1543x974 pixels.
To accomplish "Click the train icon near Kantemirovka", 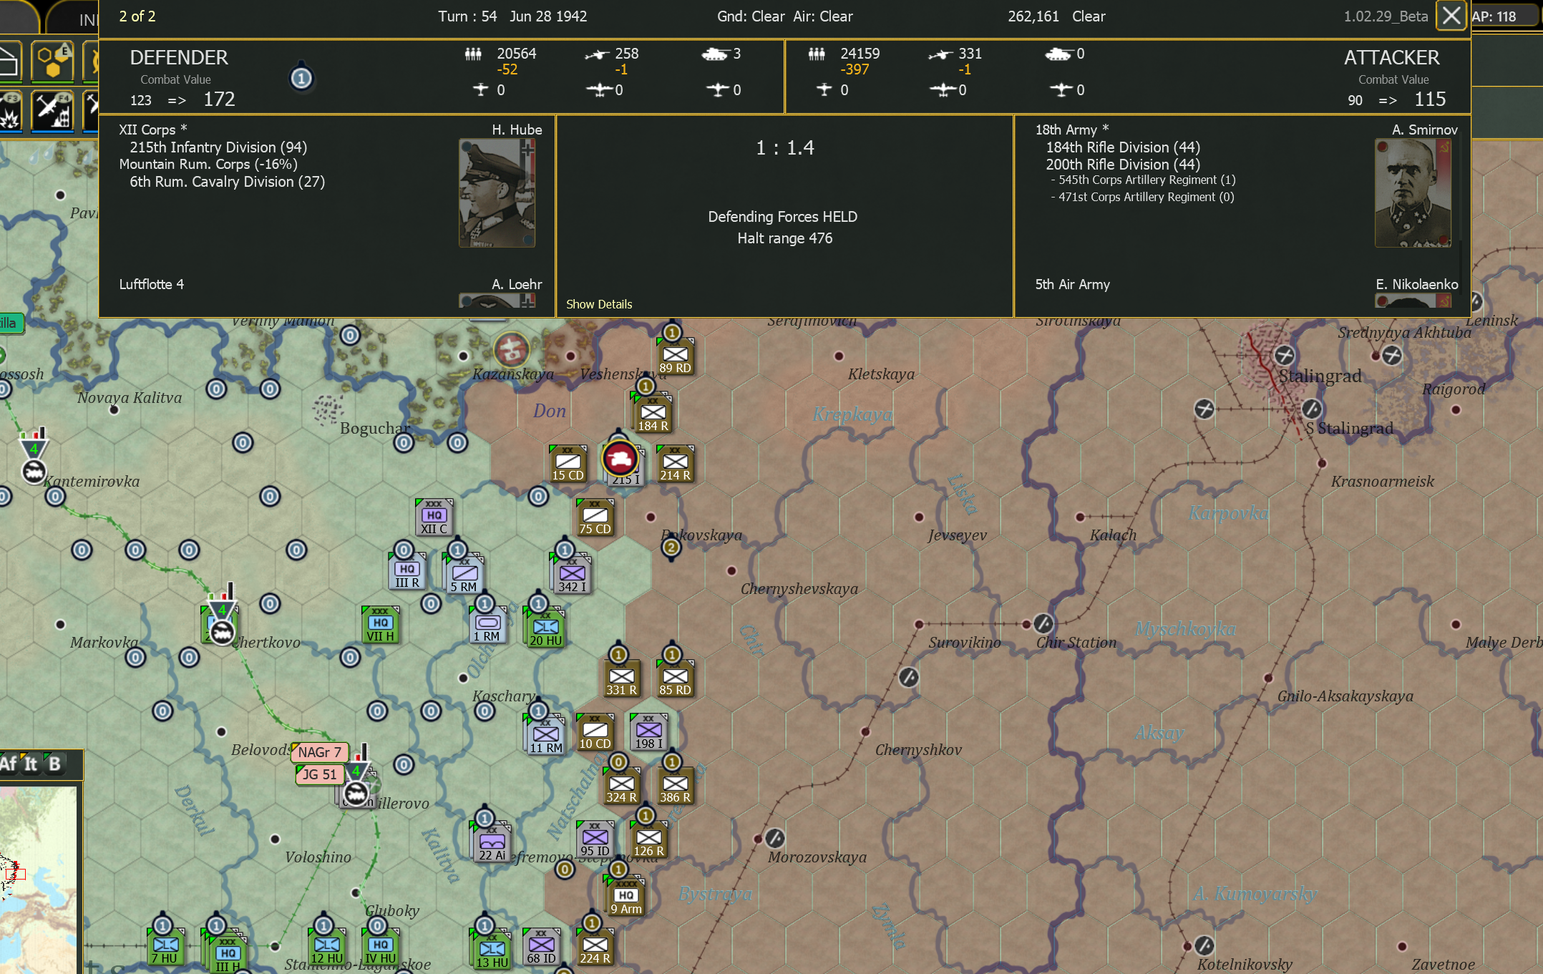I will tap(34, 472).
